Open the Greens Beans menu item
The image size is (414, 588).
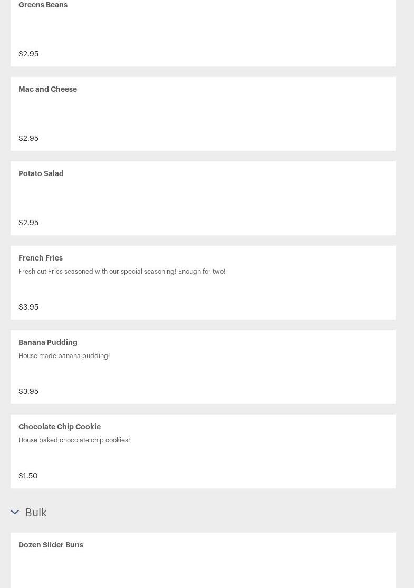coord(43,5)
